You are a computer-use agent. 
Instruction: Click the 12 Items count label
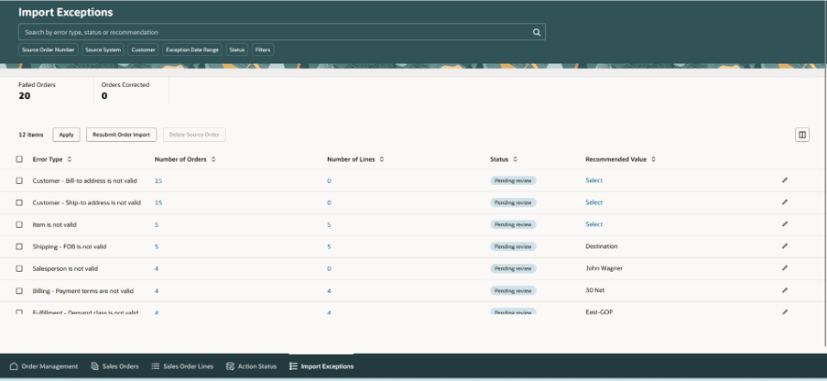click(31, 136)
